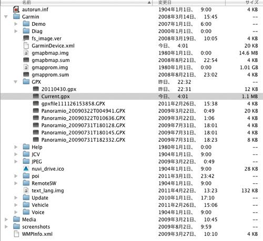The height and width of the screenshot is (241, 263).
Task: Expand the Voice folder triangle
Action: point(16,212)
